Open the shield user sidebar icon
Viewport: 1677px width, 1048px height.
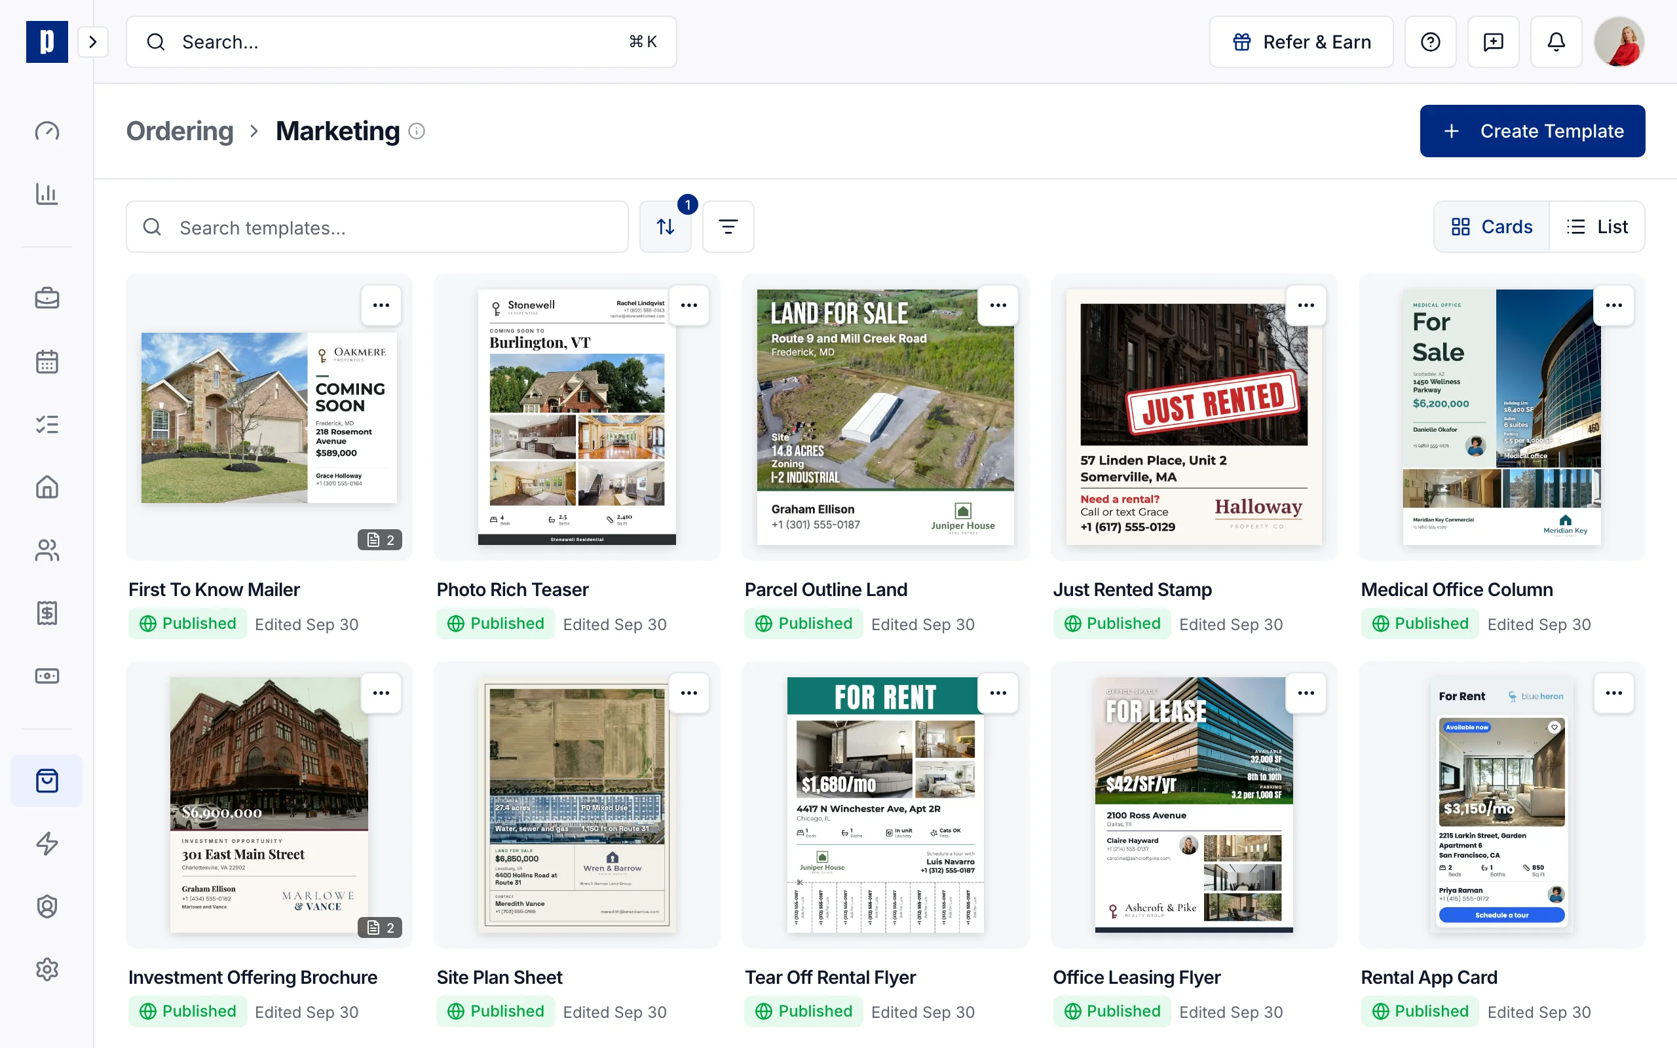(47, 907)
